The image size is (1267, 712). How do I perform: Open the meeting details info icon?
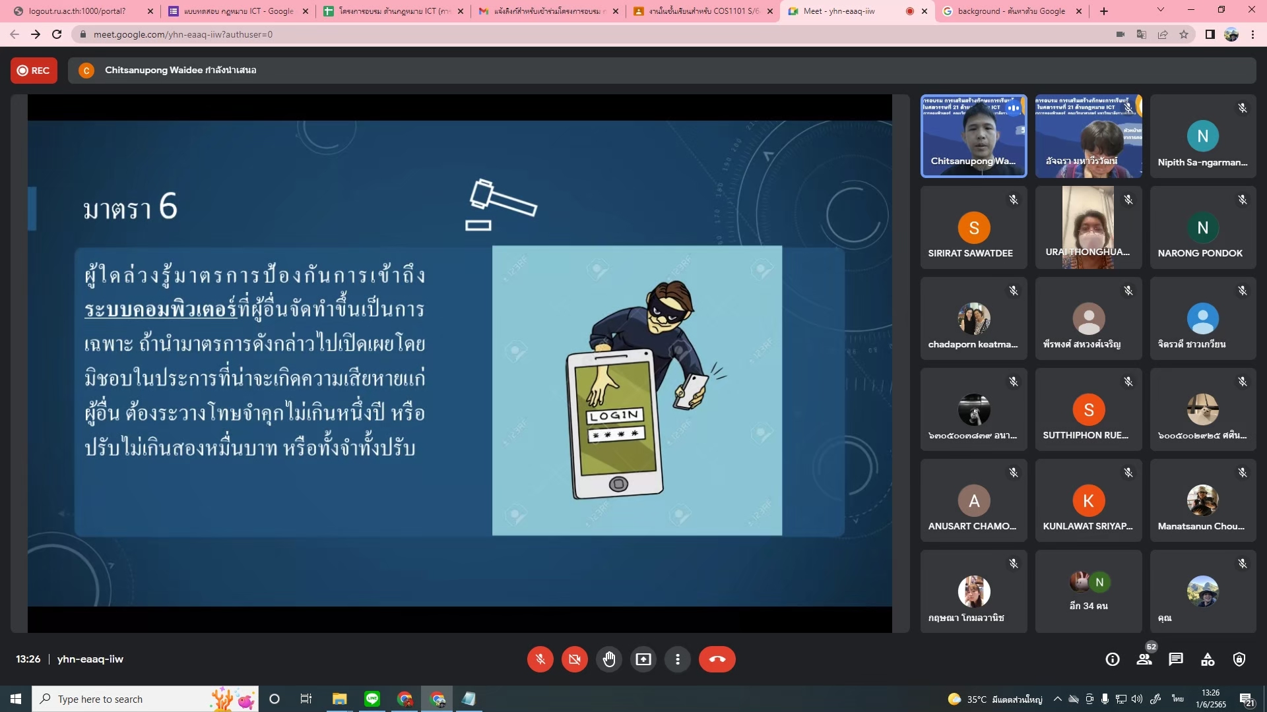pos(1113,659)
